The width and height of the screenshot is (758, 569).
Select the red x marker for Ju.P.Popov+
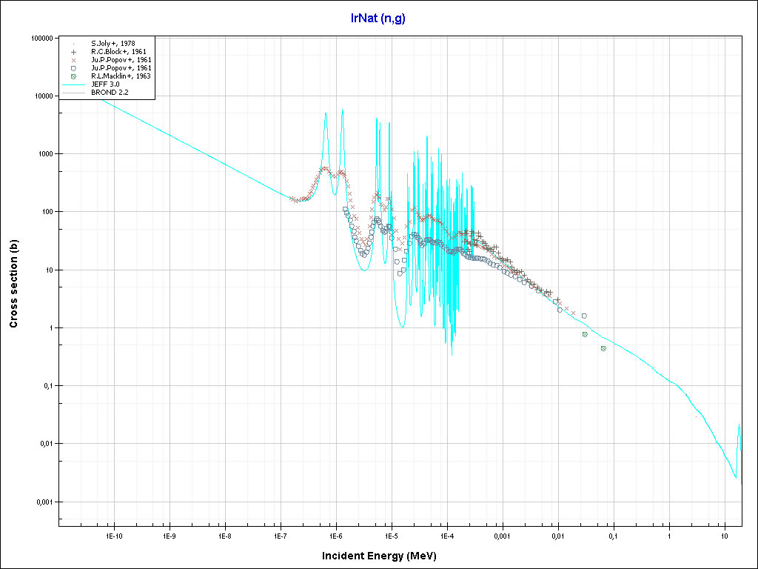click(74, 60)
